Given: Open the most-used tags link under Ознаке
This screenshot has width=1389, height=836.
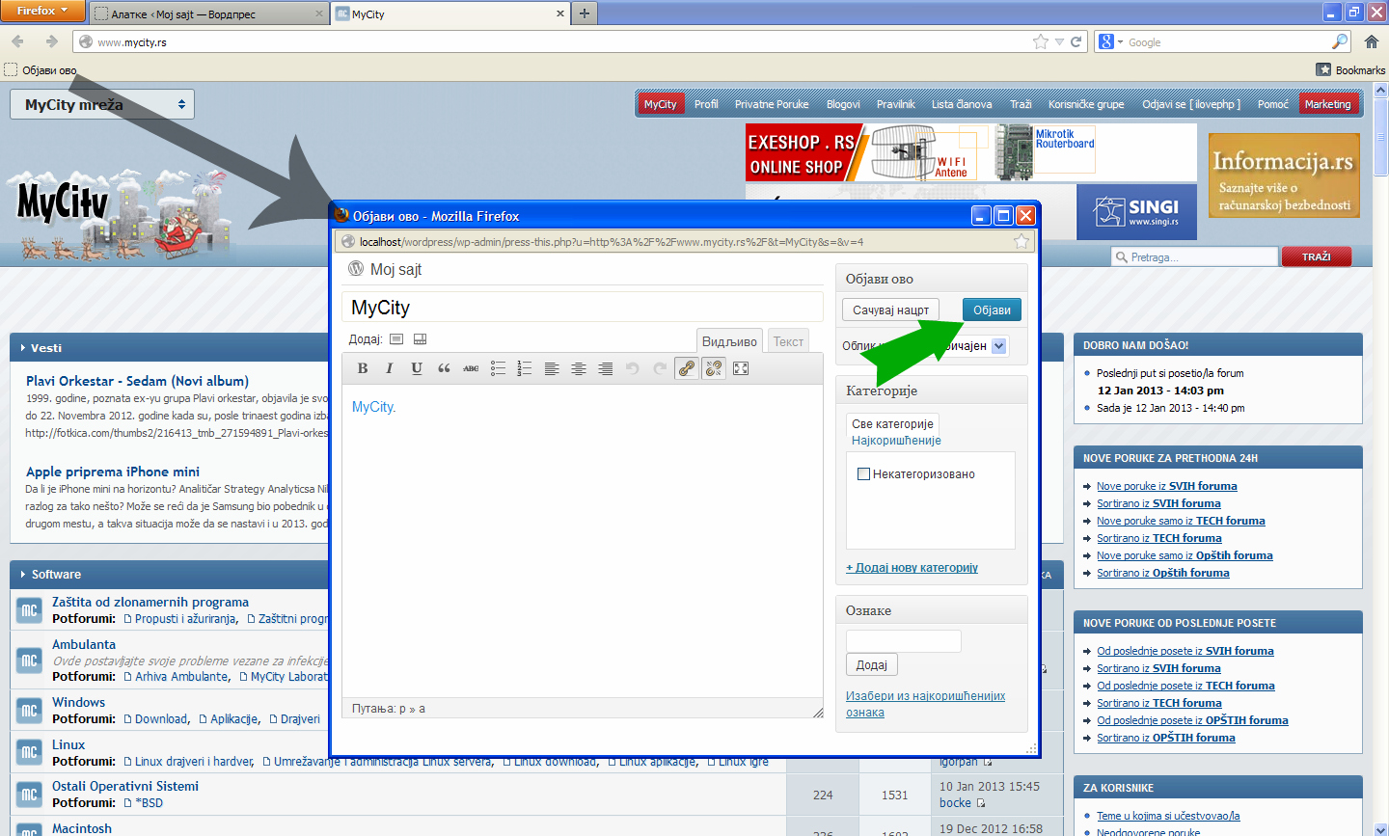Looking at the screenshot, I should [925, 704].
